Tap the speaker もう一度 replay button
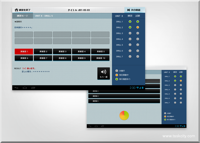 [103, 73]
